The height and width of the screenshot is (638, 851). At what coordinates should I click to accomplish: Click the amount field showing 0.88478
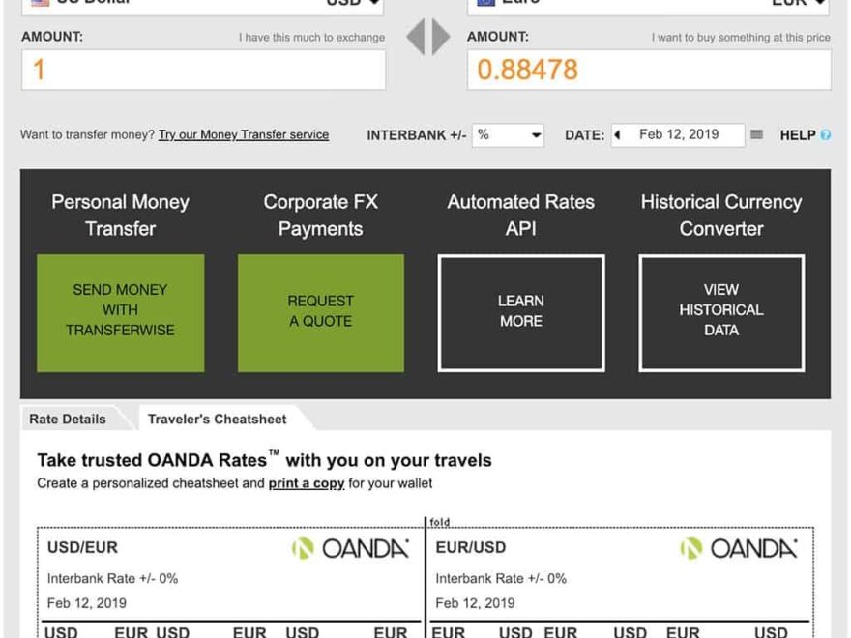648,70
